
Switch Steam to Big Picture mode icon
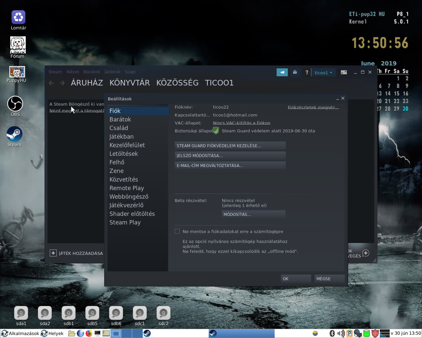point(344,72)
